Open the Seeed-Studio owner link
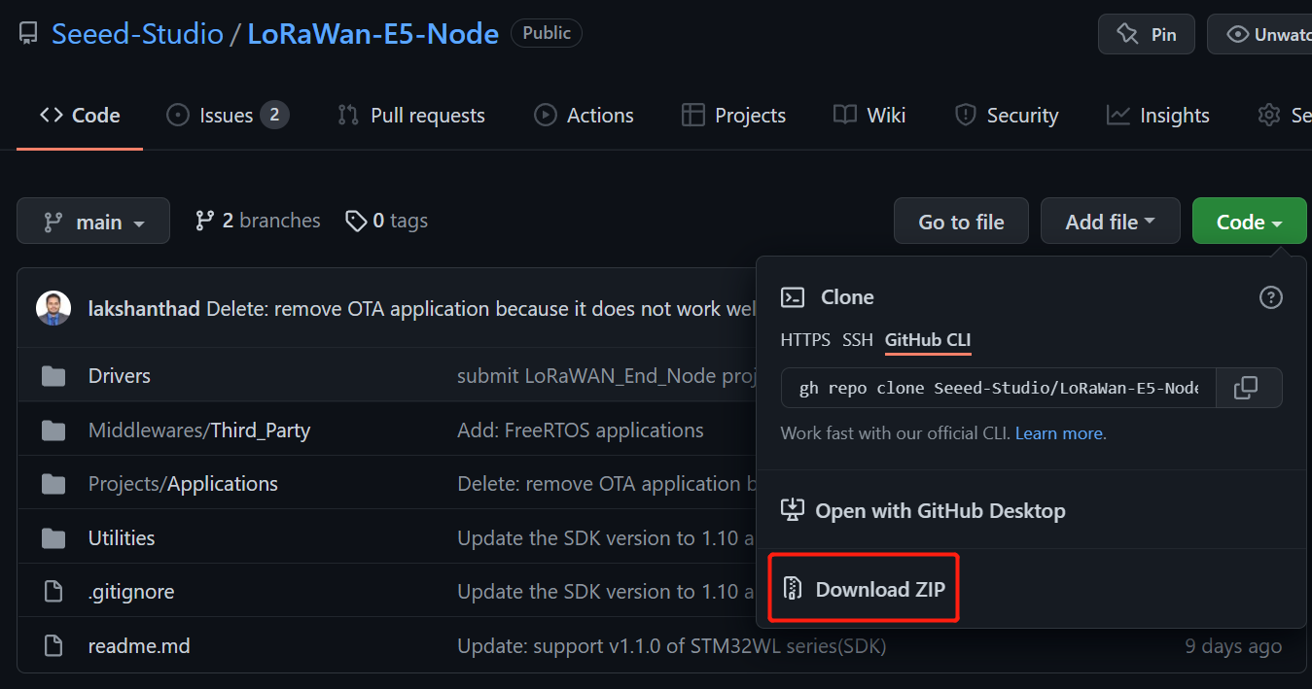 137,34
